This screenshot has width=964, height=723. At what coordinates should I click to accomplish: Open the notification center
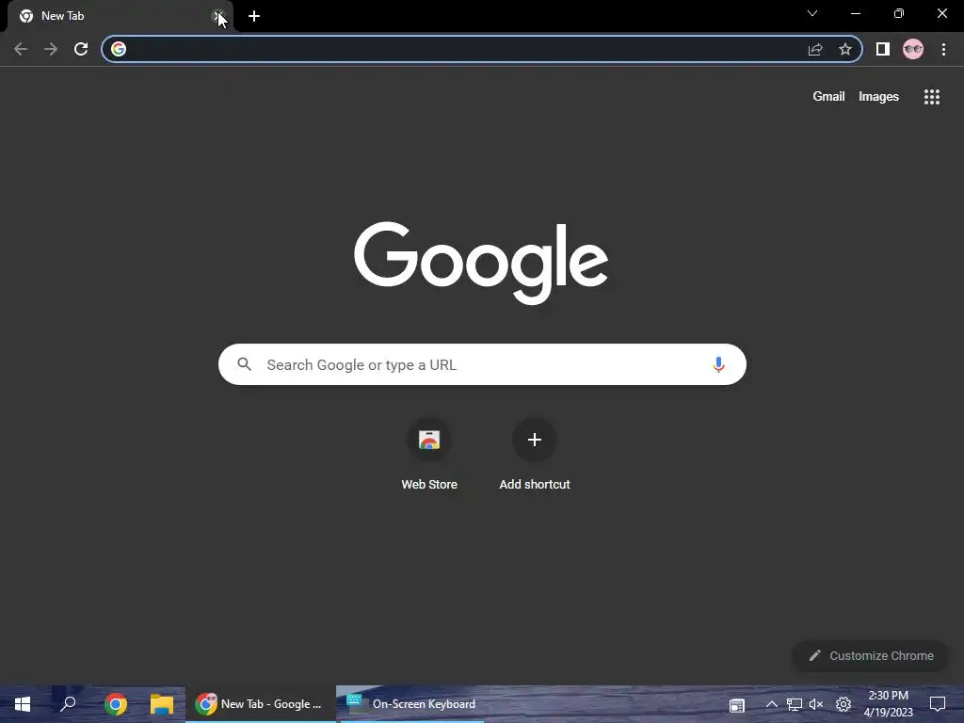(938, 704)
